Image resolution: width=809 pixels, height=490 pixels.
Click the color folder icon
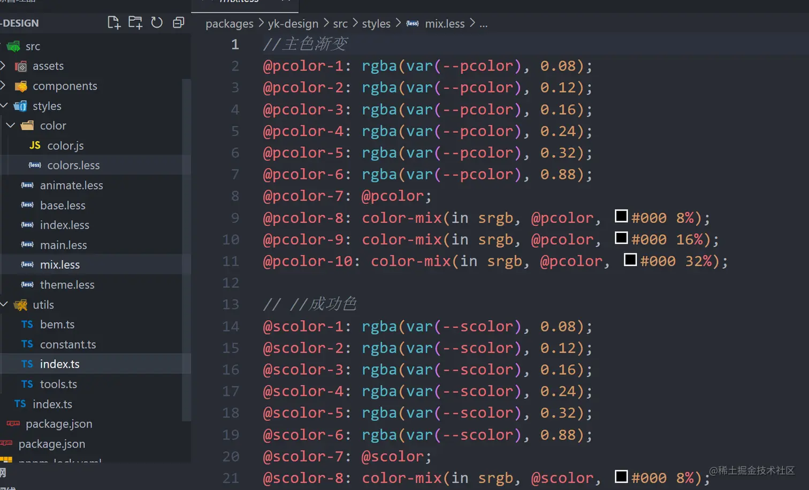(27, 126)
